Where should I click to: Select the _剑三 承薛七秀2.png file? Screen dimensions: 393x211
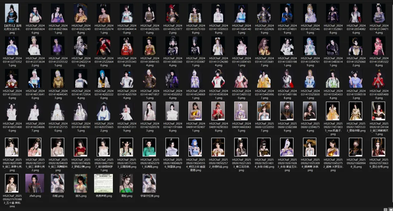tap(35, 147)
